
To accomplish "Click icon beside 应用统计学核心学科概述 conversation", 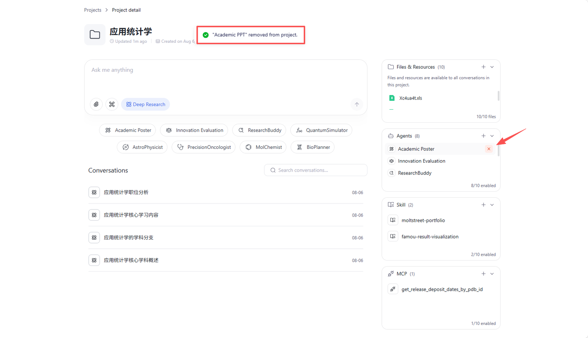I will pos(94,260).
